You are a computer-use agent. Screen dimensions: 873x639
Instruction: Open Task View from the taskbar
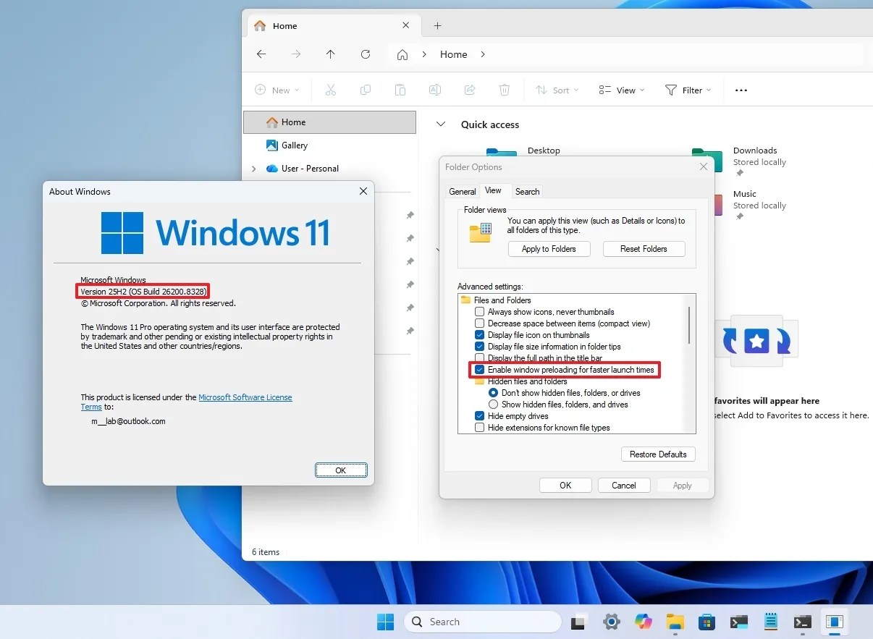point(578,622)
